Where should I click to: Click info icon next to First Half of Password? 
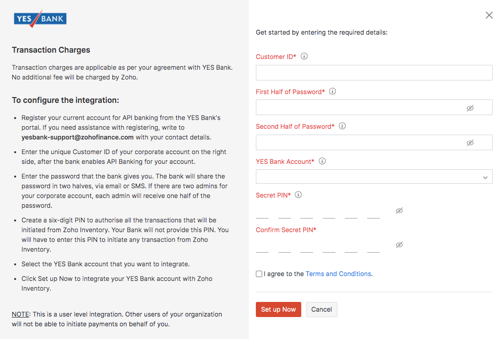point(333,91)
